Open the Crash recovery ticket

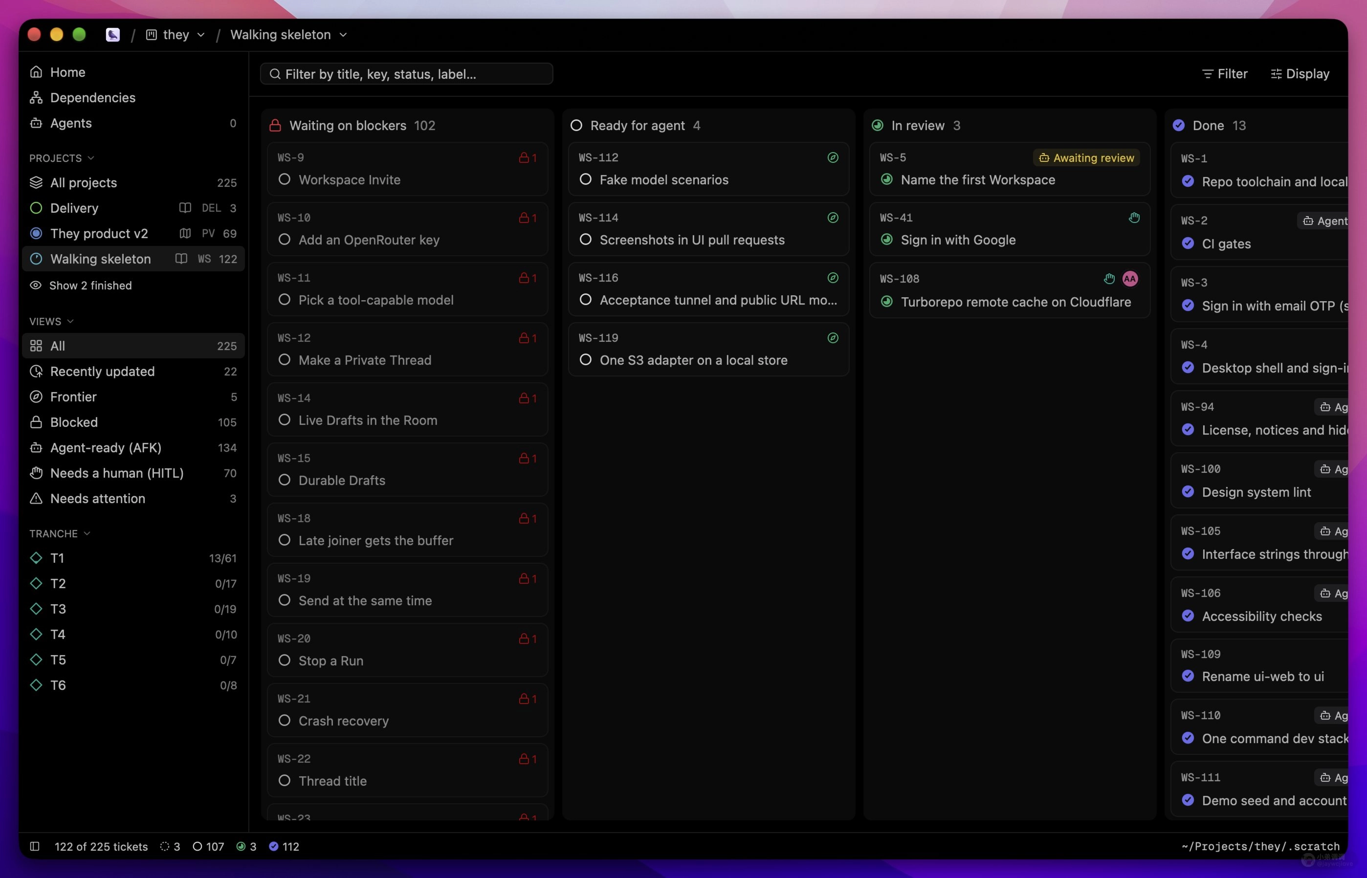408,710
